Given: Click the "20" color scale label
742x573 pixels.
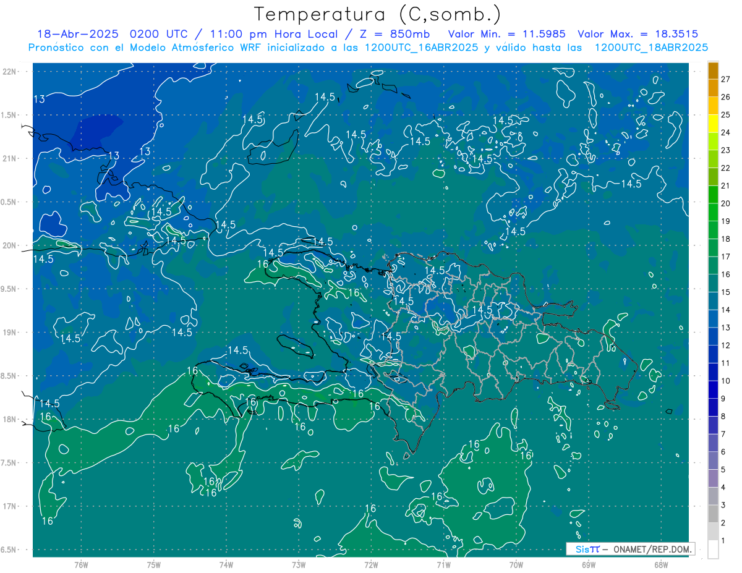Looking at the screenshot, I should [725, 203].
